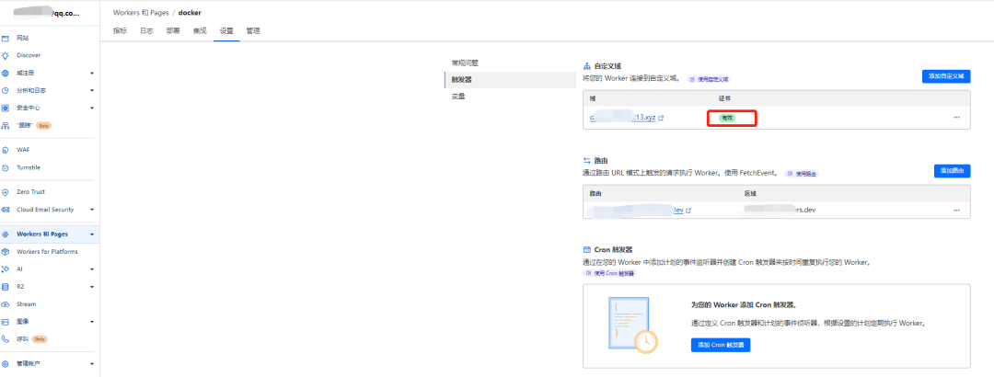This screenshot has width=994, height=377.
Task: Click the Cloud Email Security envelope icon
Action: pos(6,210)
